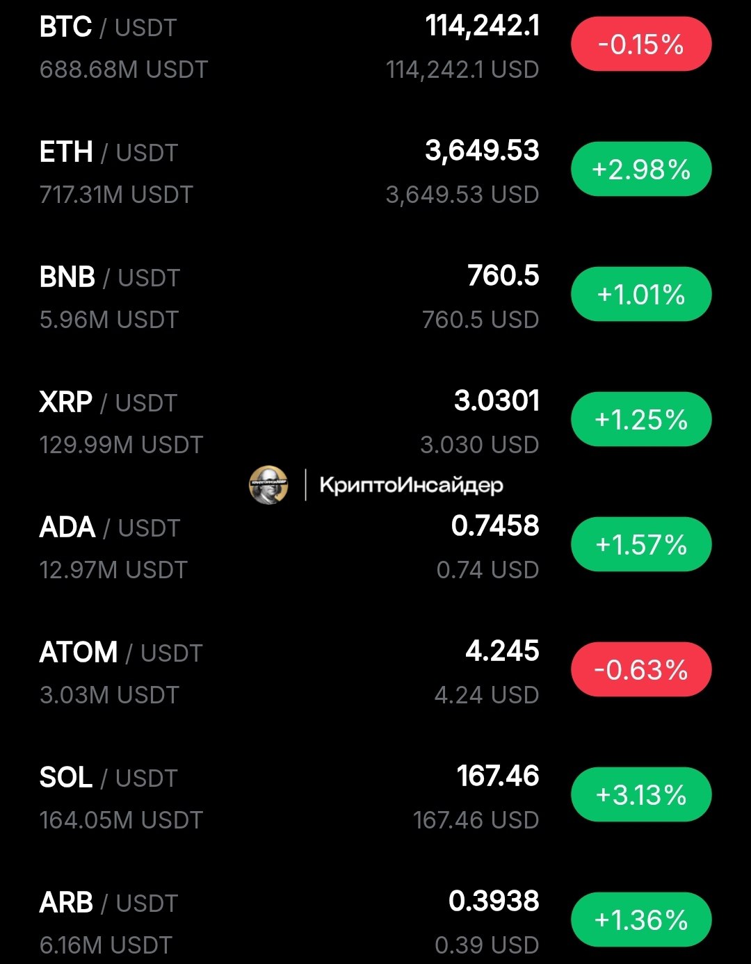Tap the BTC -0.15% change badge
The width and height of the screenshot is (751, 964).
[641, 44]
